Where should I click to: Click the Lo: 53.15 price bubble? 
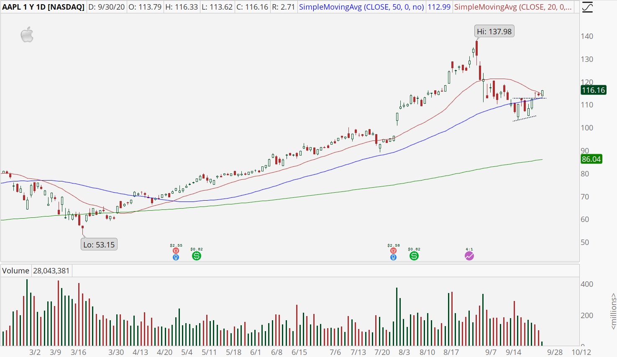tap(99, 245)
